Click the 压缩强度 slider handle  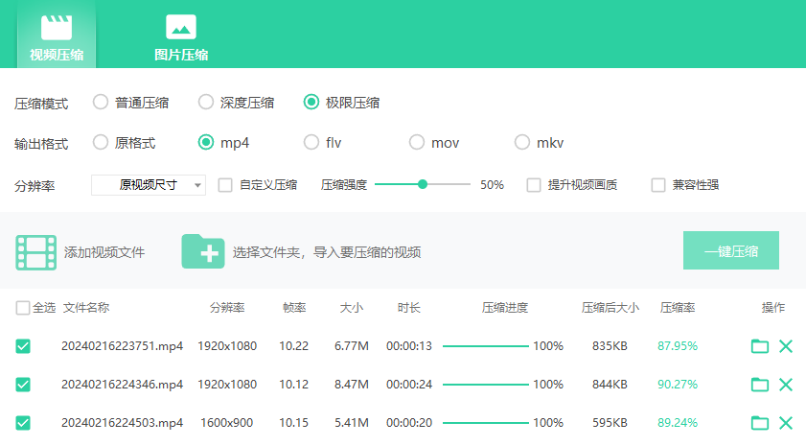pos(423,184)
